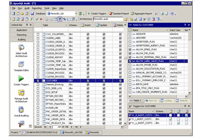This screenshot has height=140, width=208.
Task: Open the Application group in Outlook Bar
Action: tap(22, 30)
